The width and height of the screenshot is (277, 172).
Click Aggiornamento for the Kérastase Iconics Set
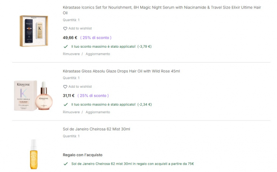[x=98, y=54]
